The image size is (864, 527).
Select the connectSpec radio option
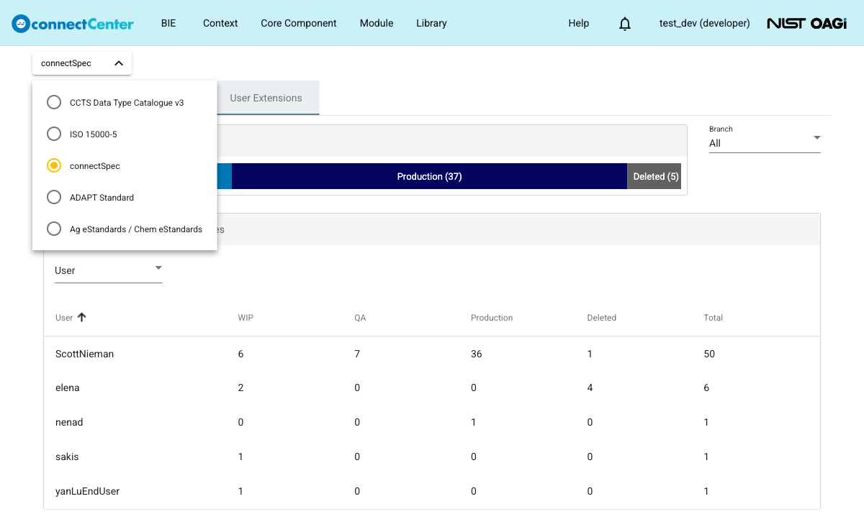[54, 166]
